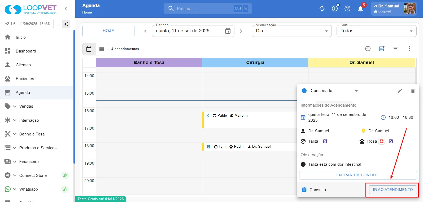Toggle the AI sparkle panel button
This screenshot has width=423, height=202.
point(66,24)
